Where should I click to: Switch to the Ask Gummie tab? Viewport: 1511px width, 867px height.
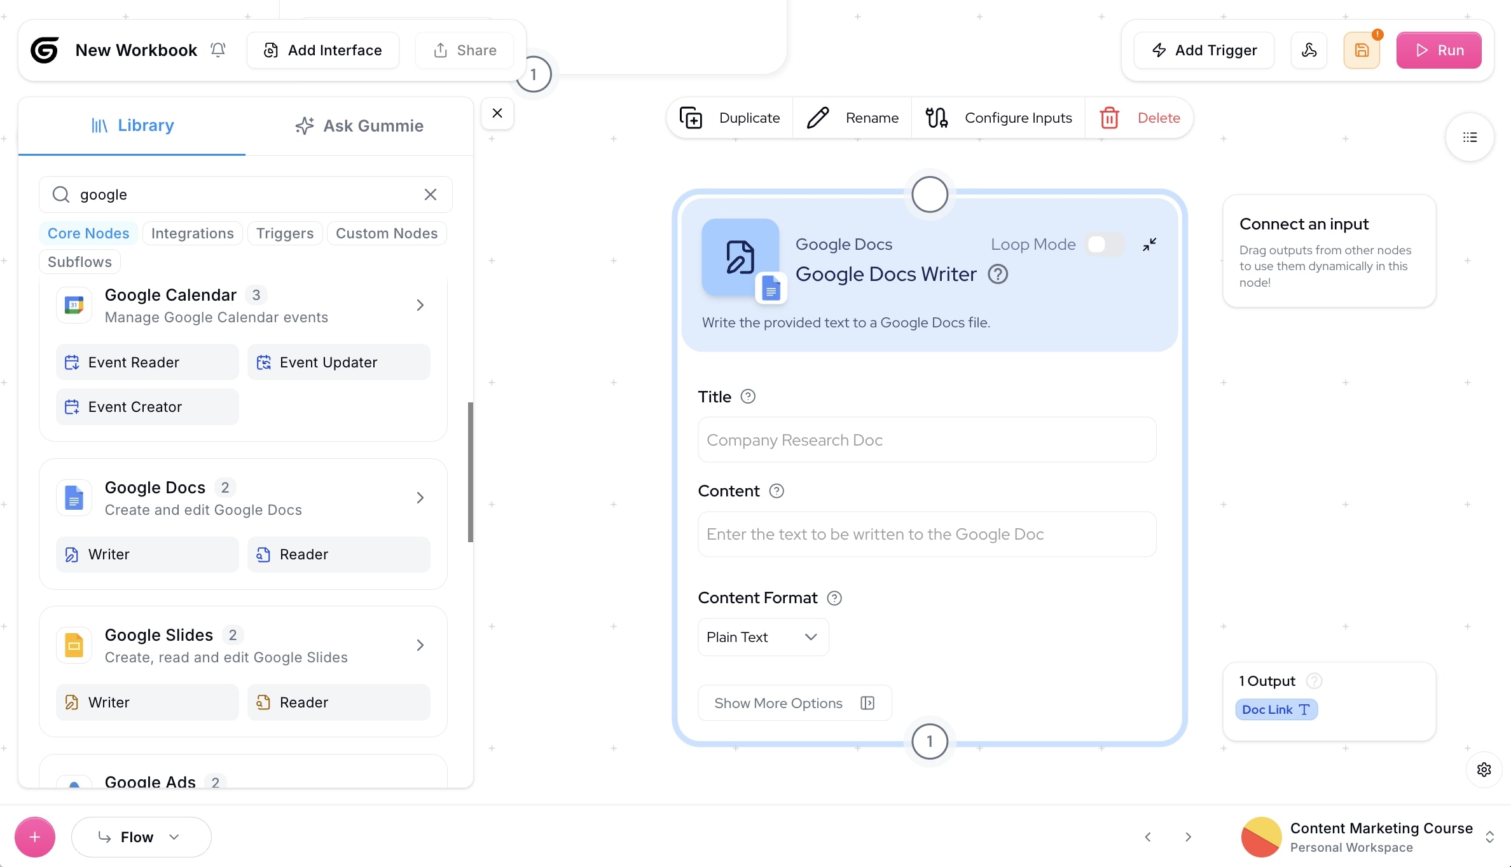coord(359,126)
